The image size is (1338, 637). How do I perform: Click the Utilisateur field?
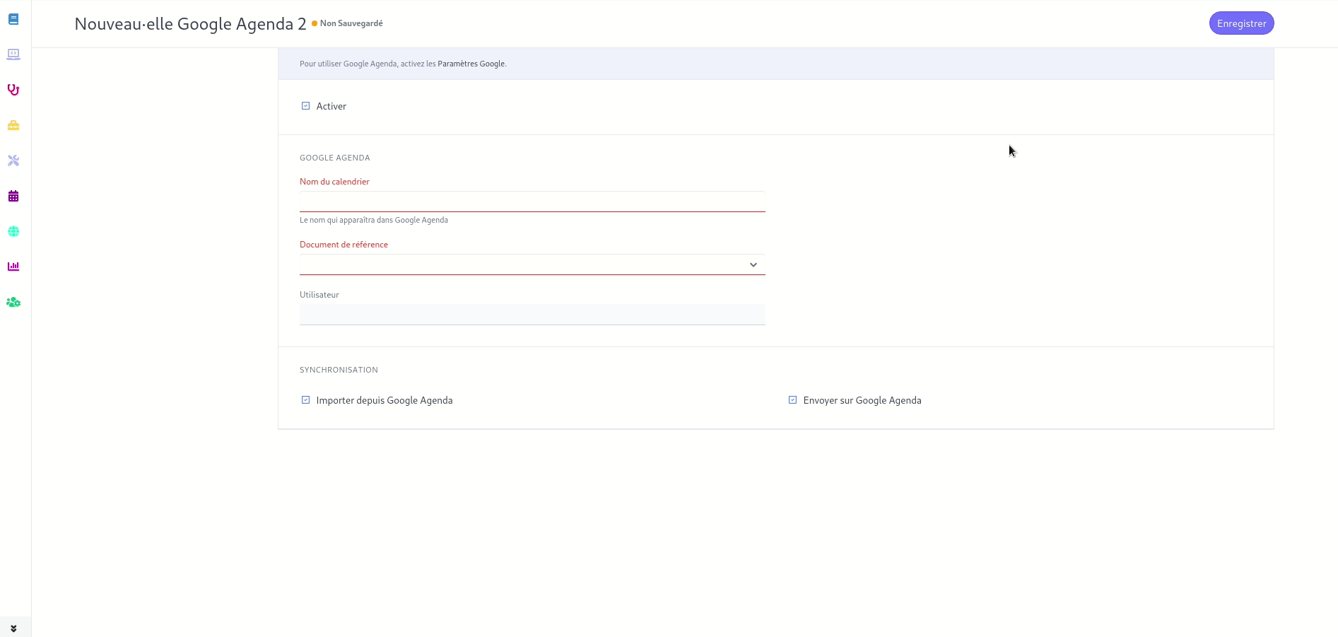pos(532,315)
